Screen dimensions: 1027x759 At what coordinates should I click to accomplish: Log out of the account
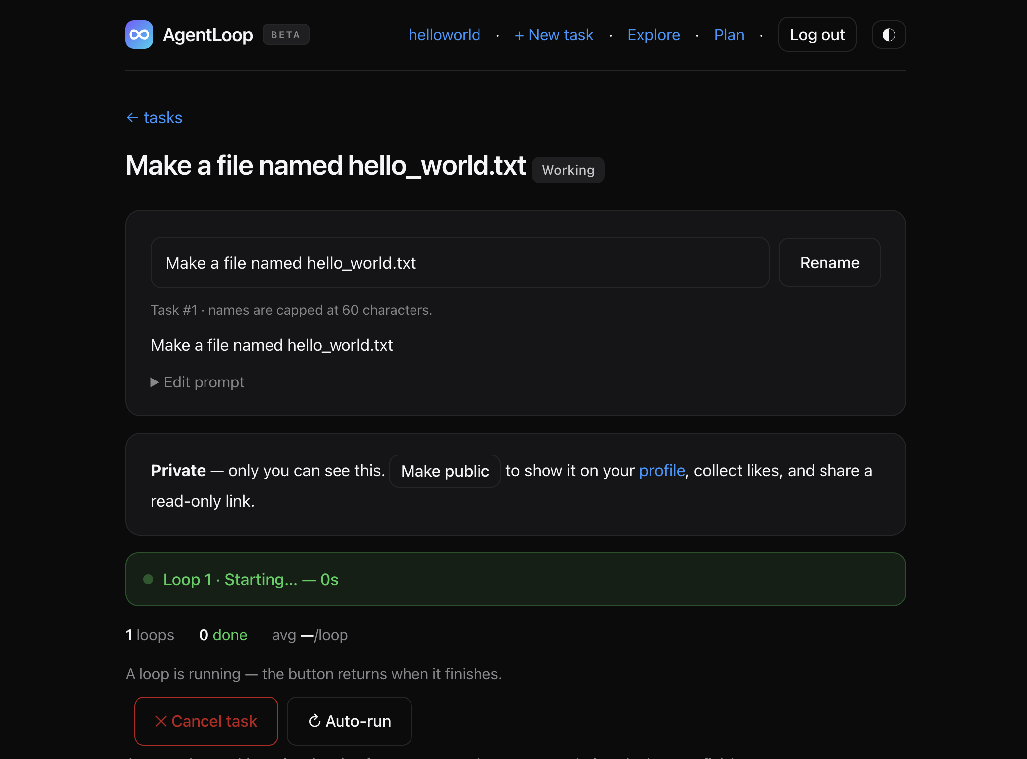tap(817, 35)
